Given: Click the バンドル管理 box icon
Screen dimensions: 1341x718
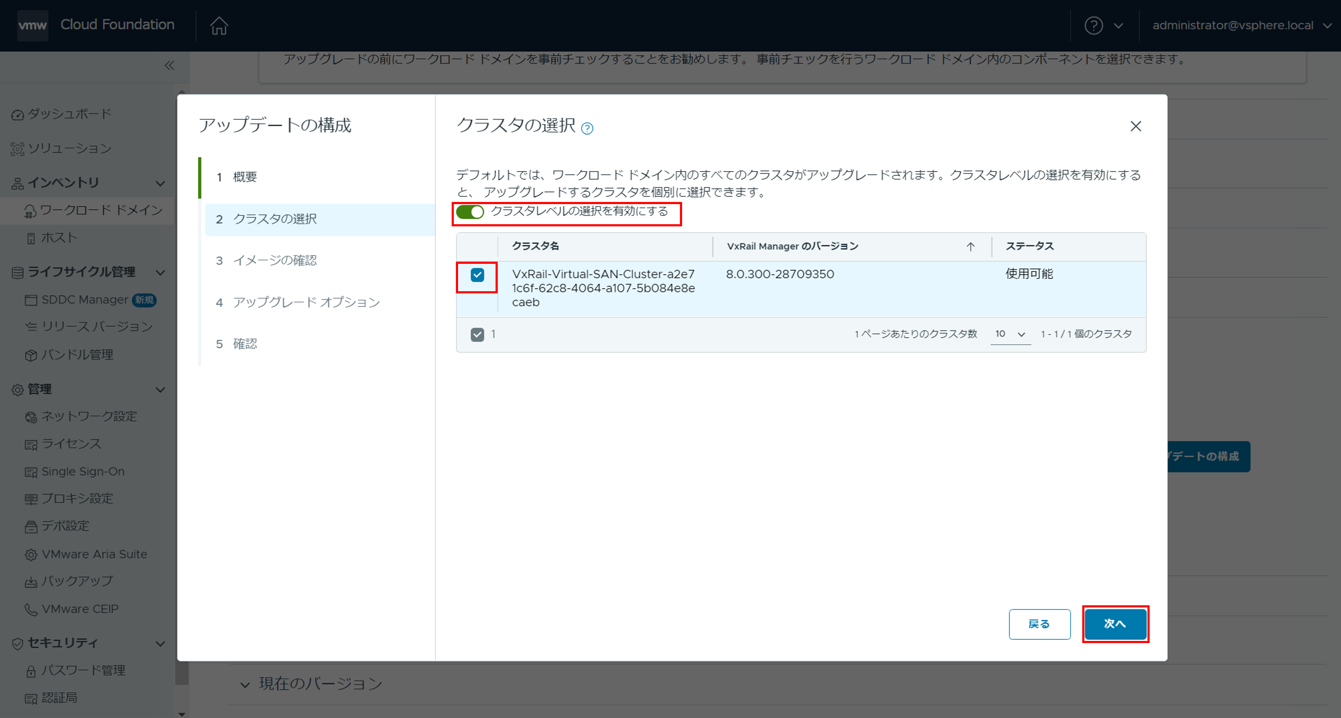Looking at the screenshot, I should 31,355.
